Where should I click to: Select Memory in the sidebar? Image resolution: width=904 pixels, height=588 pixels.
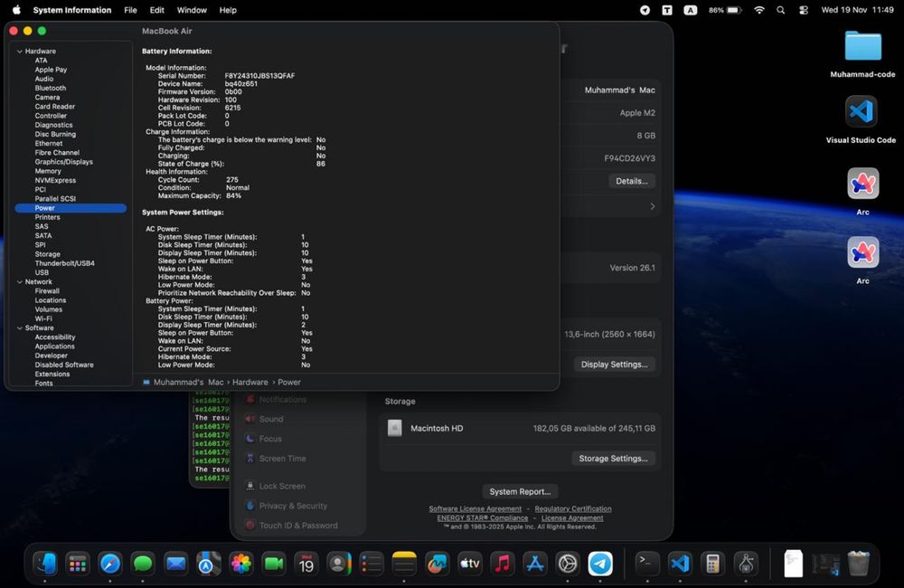(47, 171)
